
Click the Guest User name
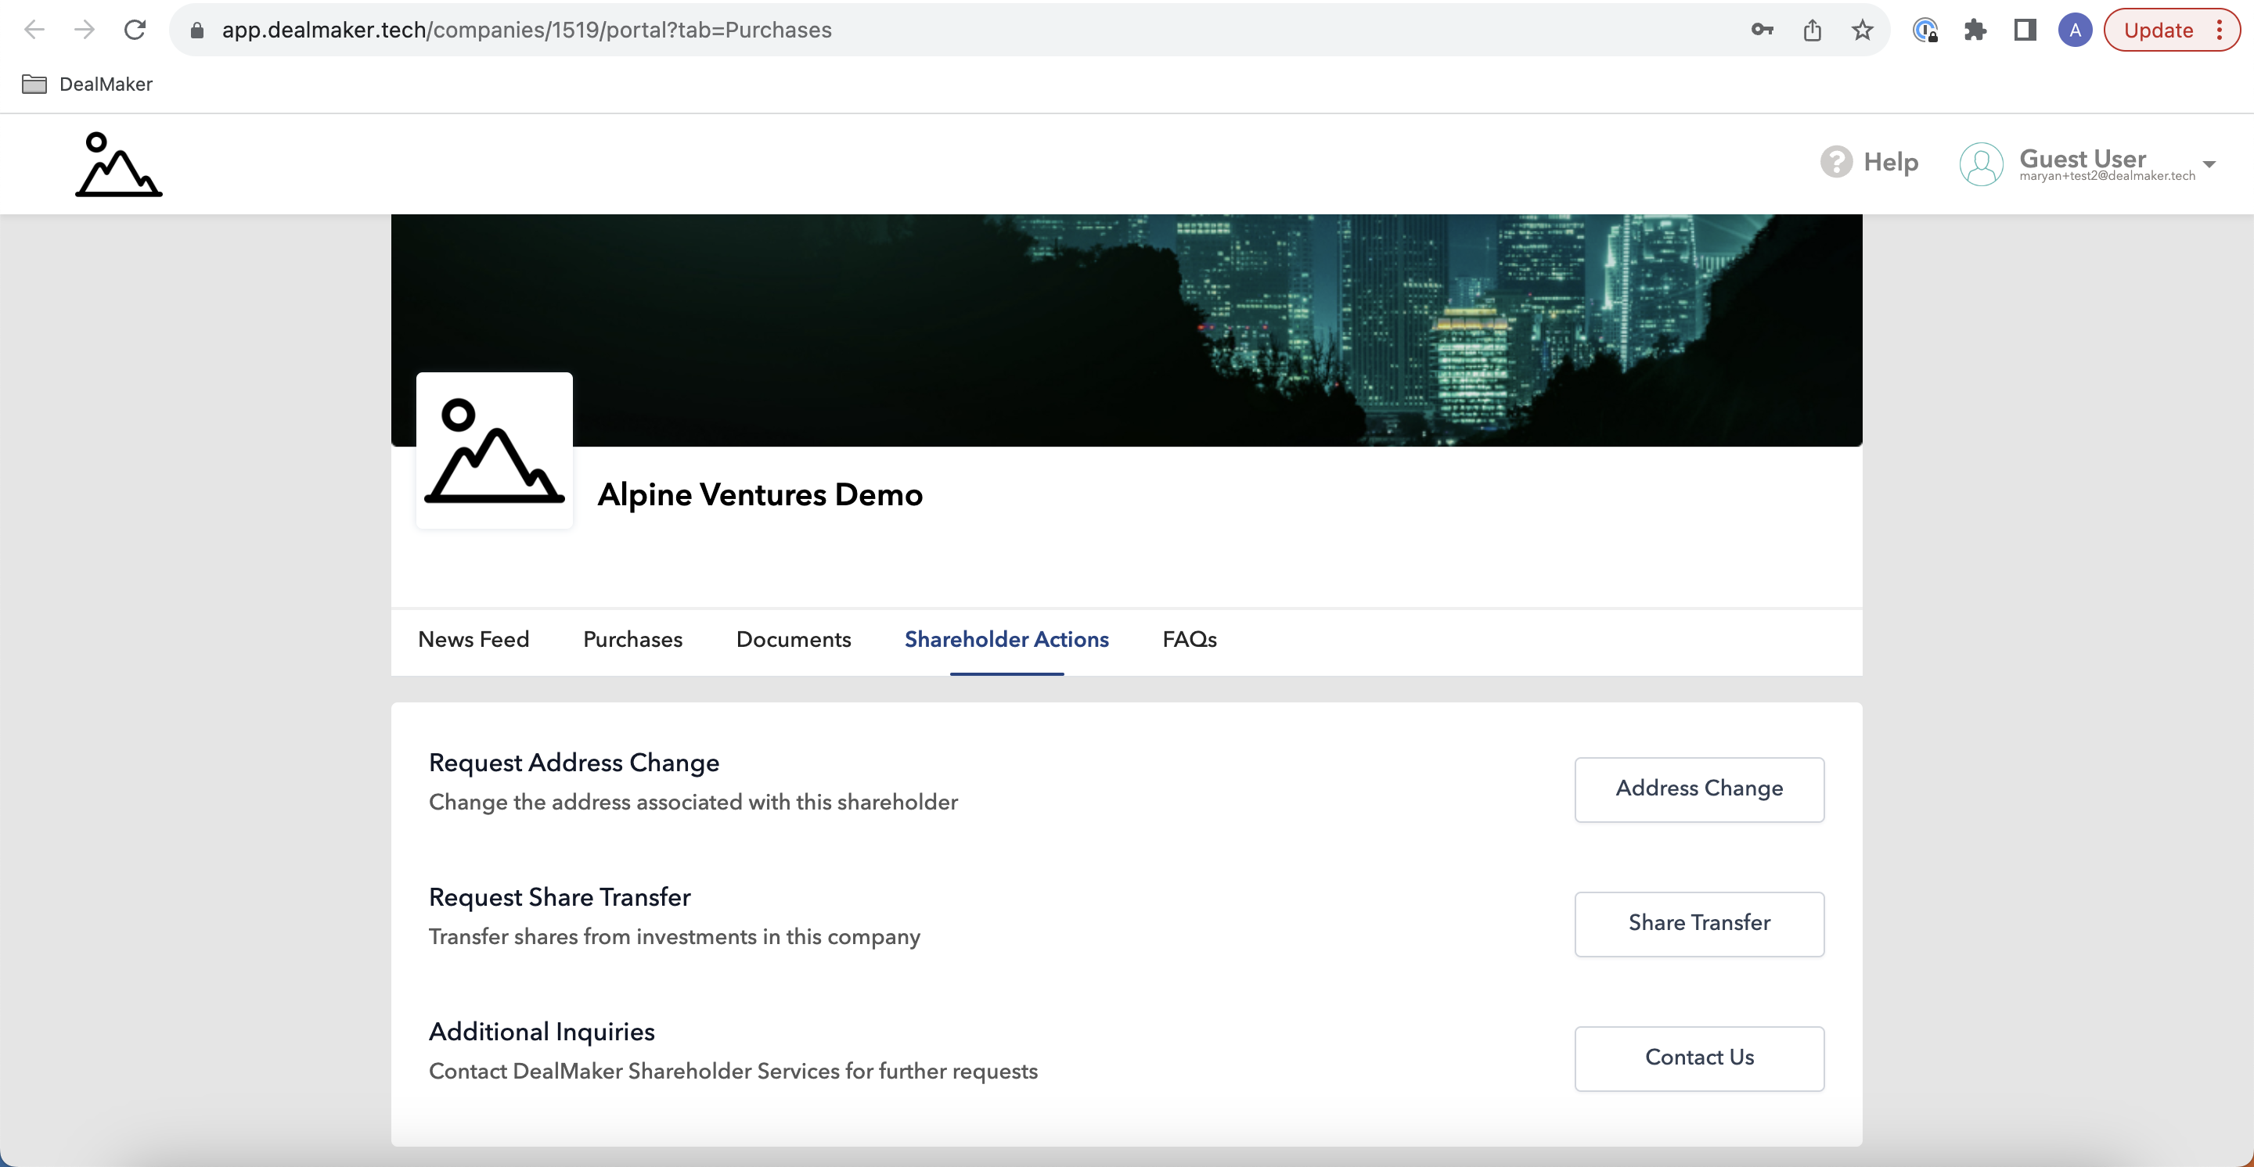[x=2082, y=158]
